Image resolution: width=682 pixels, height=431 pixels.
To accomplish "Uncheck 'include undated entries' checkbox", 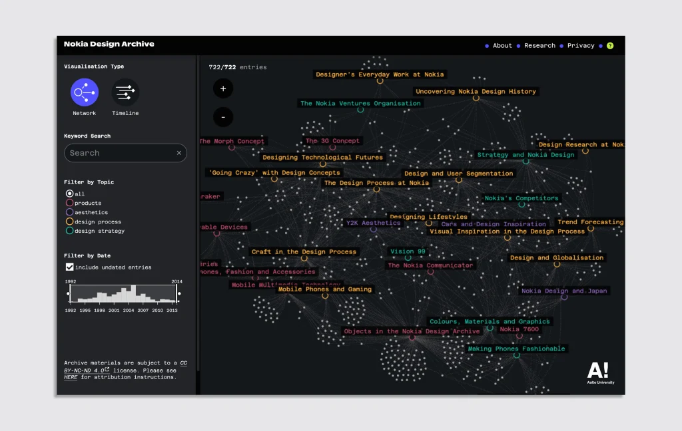I will click(x=69, y=267).
